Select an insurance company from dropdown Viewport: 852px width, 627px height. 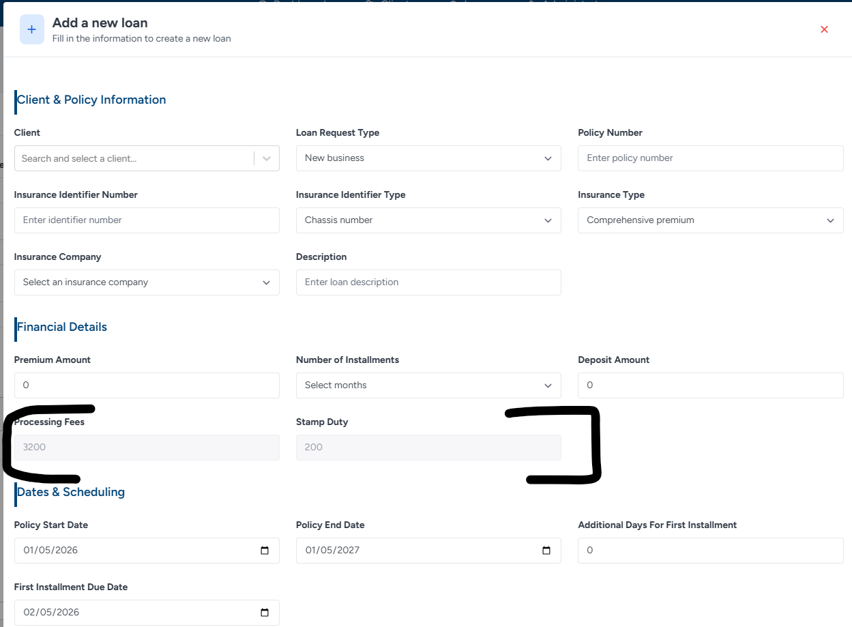pyautogui.click(x=146, y=282)
